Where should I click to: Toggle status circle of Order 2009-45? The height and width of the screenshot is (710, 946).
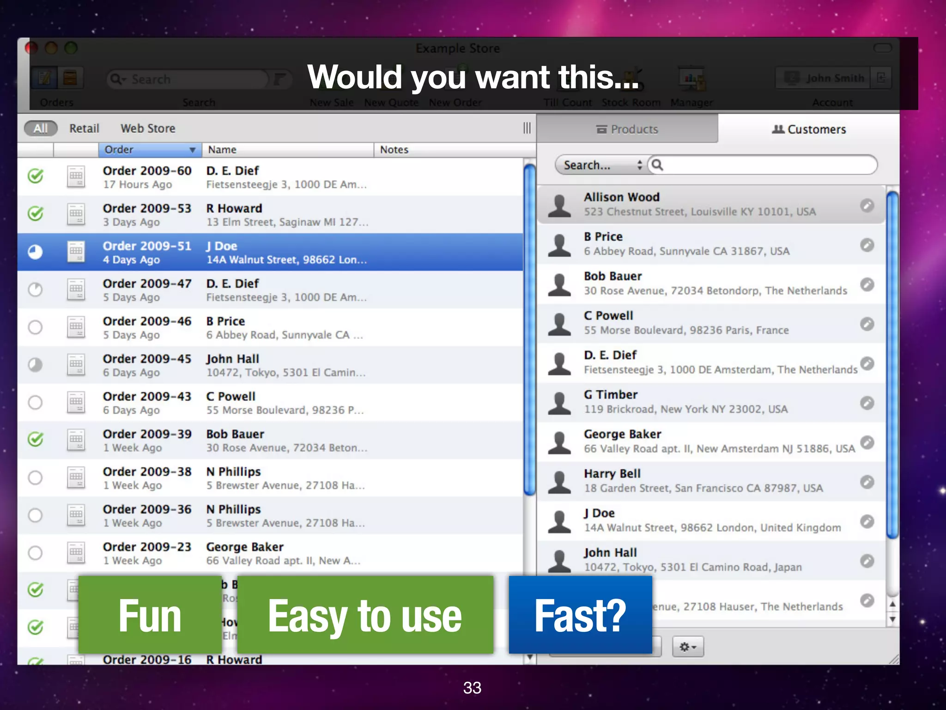point(35,365)
